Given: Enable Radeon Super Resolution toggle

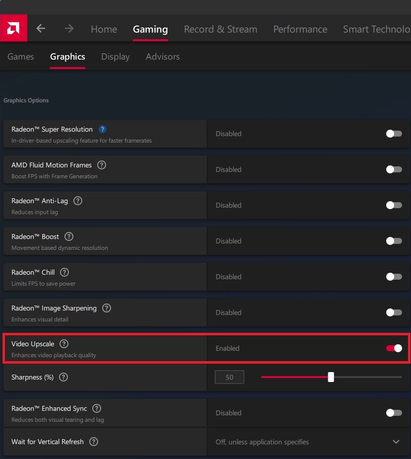Looking at the screenshot, I should point(394,134).
